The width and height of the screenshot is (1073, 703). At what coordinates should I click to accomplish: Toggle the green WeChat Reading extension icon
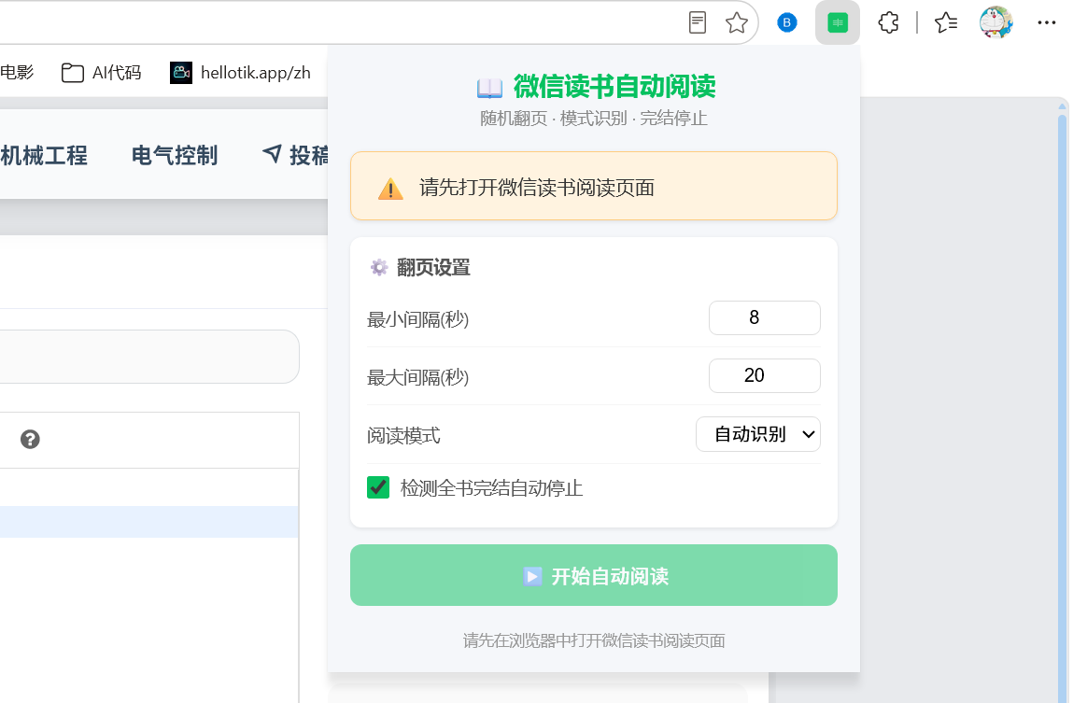[x=837, y=22]
